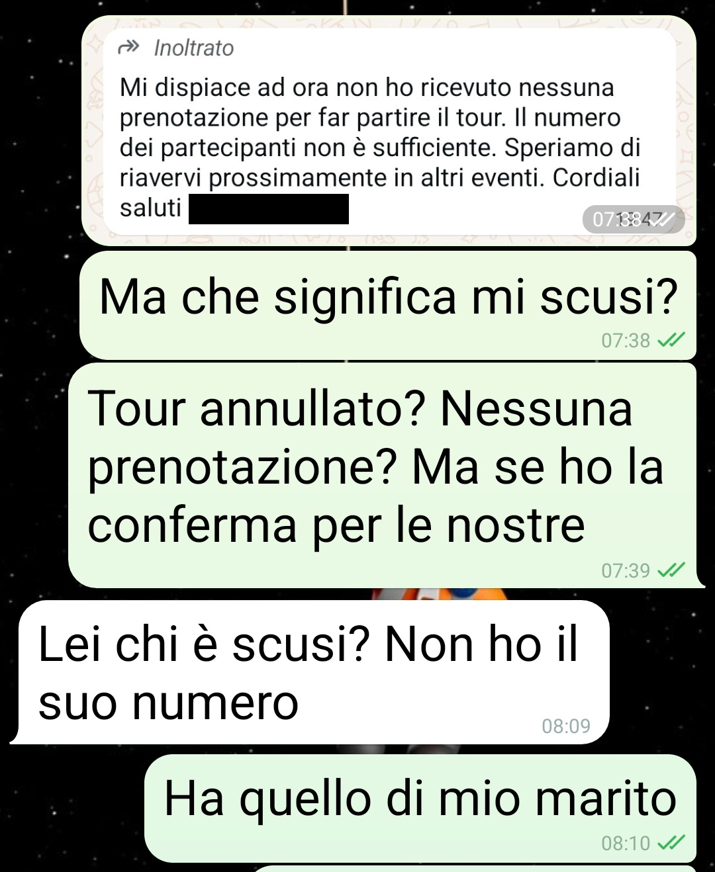This screenshot has width=715, height=872.
Task: Tap the partially visible bubble at bottom
Action: (473, 868)
